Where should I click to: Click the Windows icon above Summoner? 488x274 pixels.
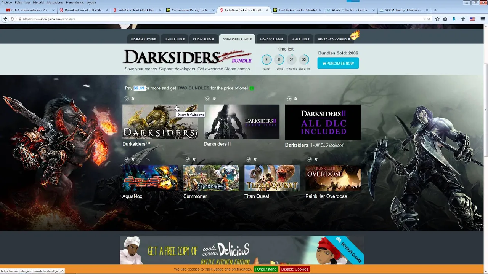point(194,159)
